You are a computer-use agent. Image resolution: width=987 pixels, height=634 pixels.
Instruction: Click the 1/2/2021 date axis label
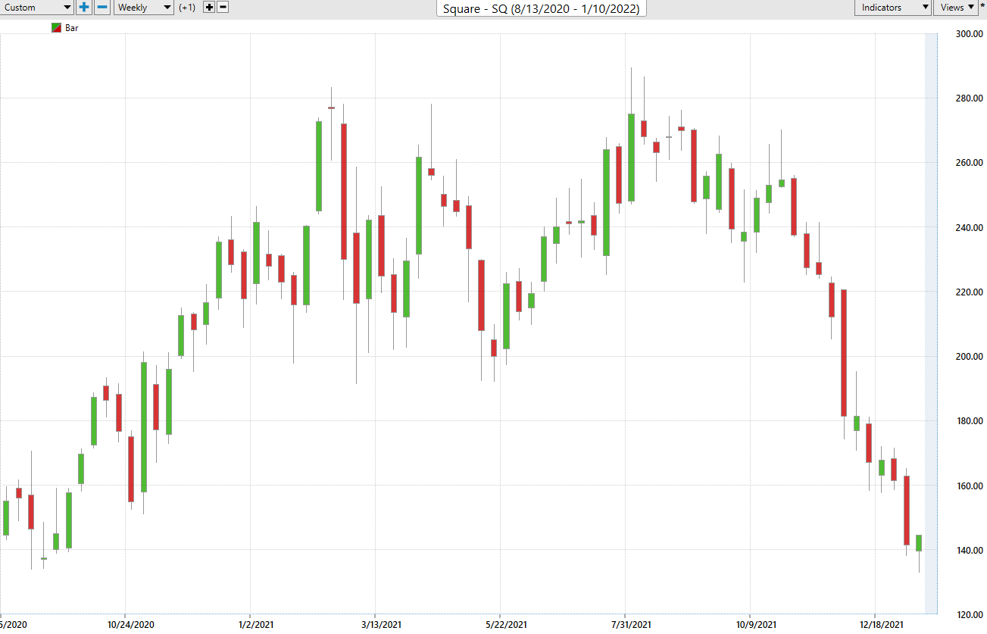click(x=255, y=625)
